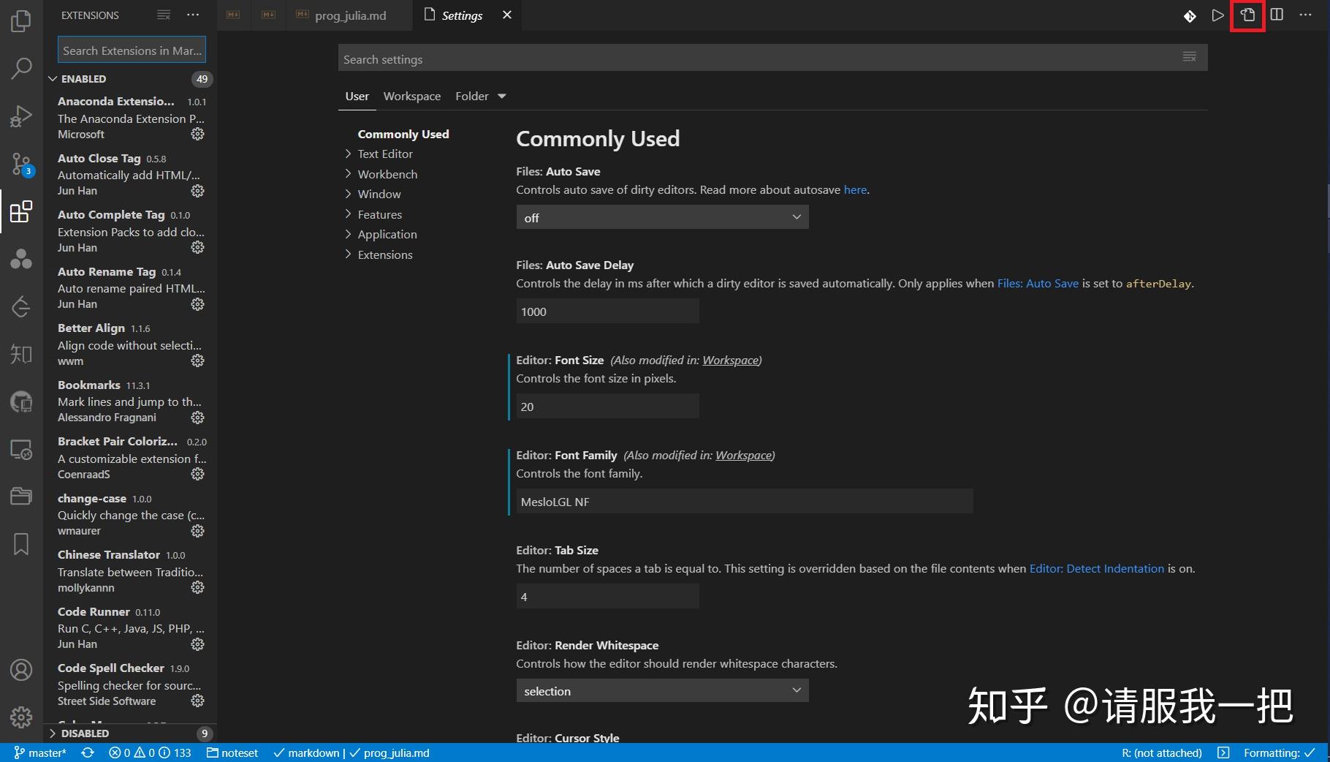Click the Split Editor icon

pos(1277,15)
